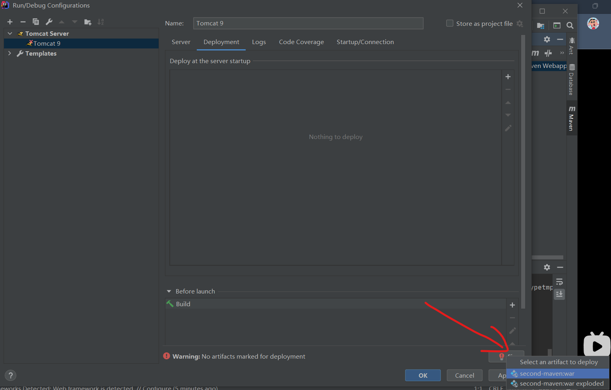This screenshot has height=390, width=611.
Task: Toggle Maven tool window tab
Action: click(x=572, y=118)
